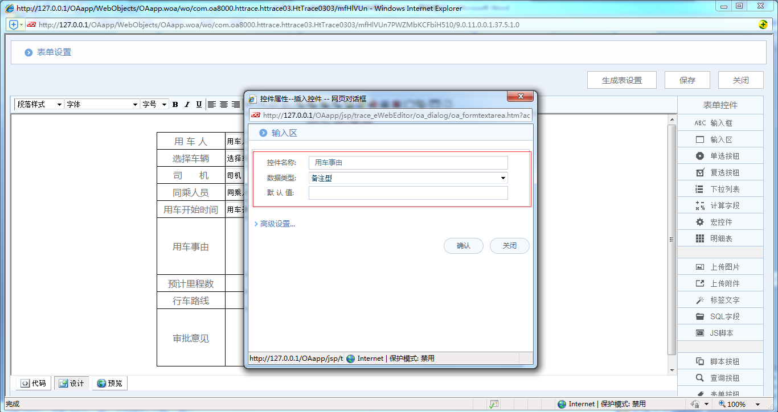Switch to the 代码 code tab
This screenshot has width=778, height=412.
coord(32,383)
